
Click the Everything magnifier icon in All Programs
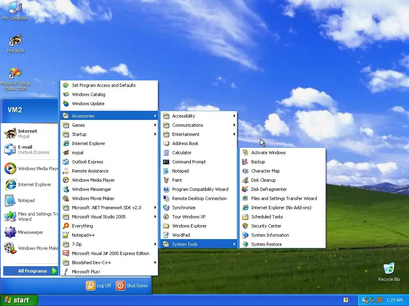tap(66, 226)
